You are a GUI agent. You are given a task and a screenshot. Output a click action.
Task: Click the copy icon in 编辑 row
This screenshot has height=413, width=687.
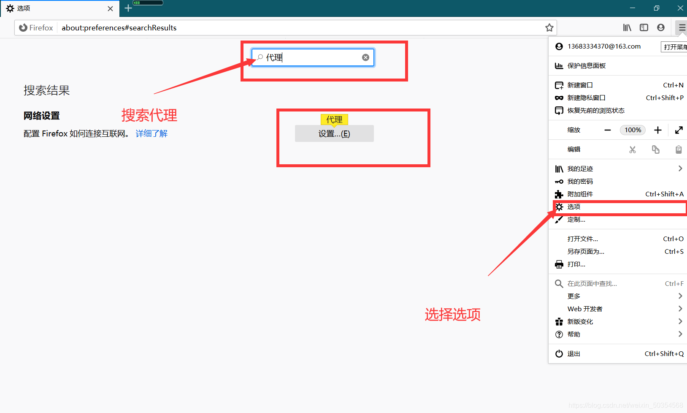coord(655,149)
